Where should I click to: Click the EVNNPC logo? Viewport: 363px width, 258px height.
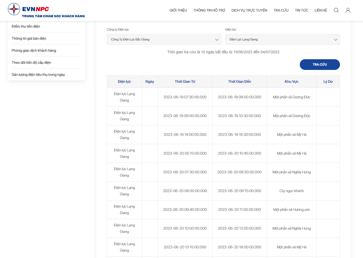pyautogui.click(x=46, y=10)
